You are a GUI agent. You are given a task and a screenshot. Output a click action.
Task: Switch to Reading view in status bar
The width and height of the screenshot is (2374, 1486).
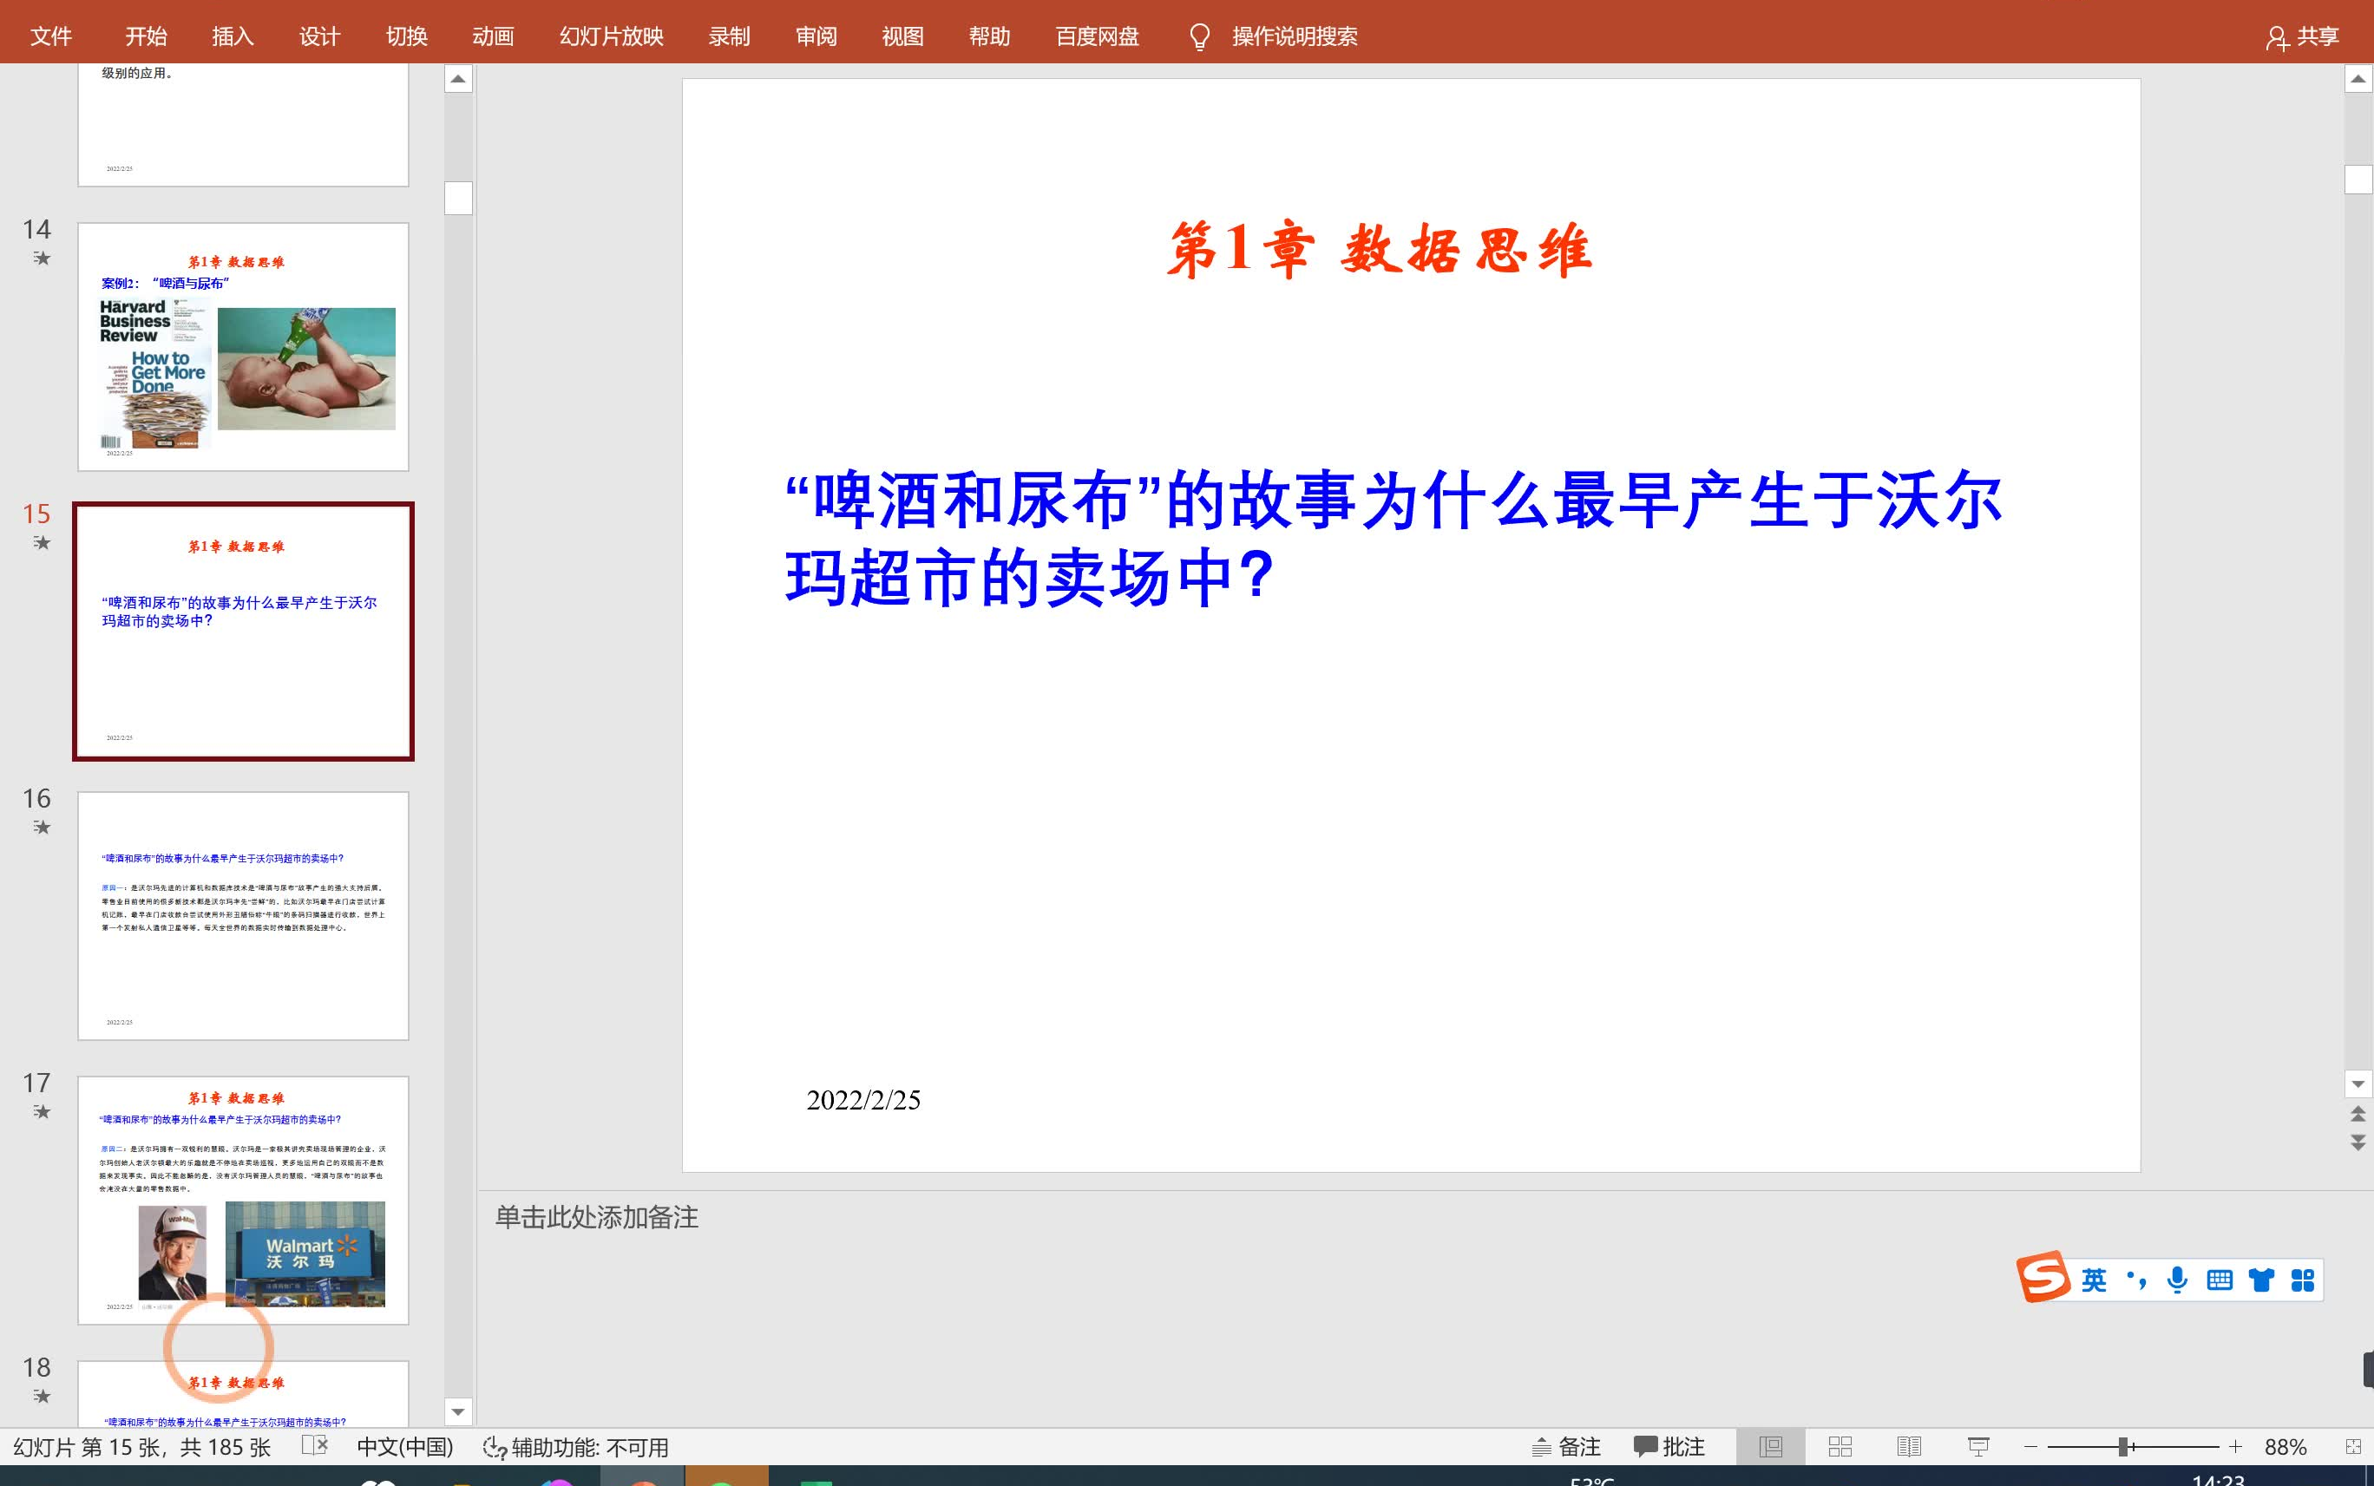point(1910,1446)
